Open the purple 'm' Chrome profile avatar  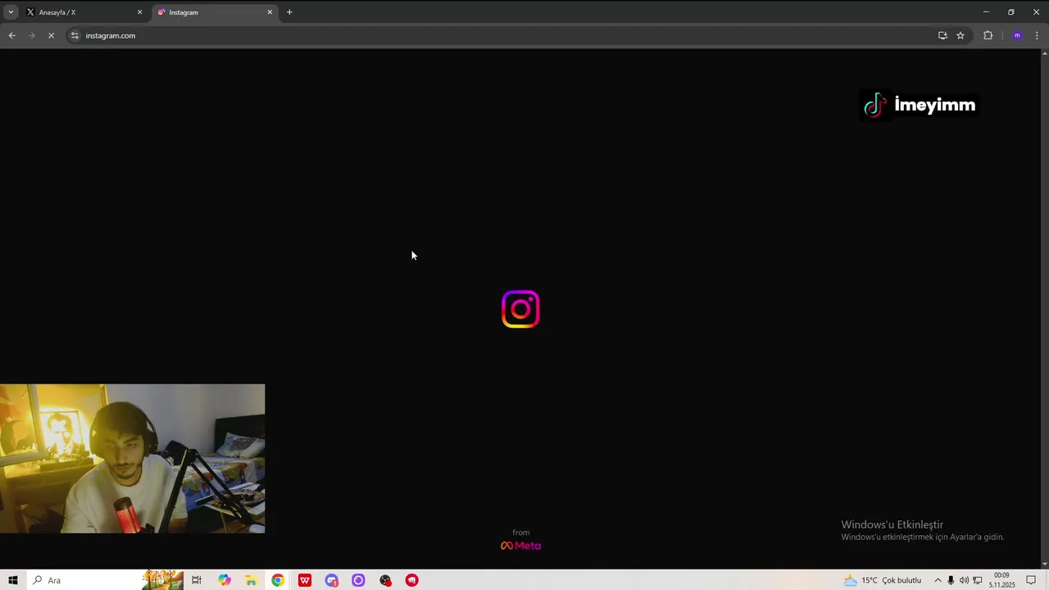click(x=1017, y=35)
